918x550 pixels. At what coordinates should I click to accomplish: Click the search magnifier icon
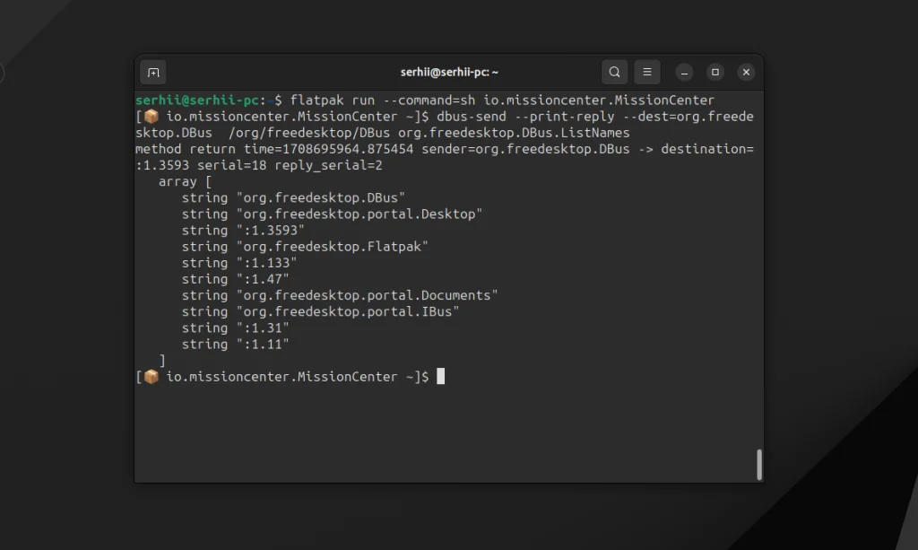pyautogui.click(x=614, y=73)
